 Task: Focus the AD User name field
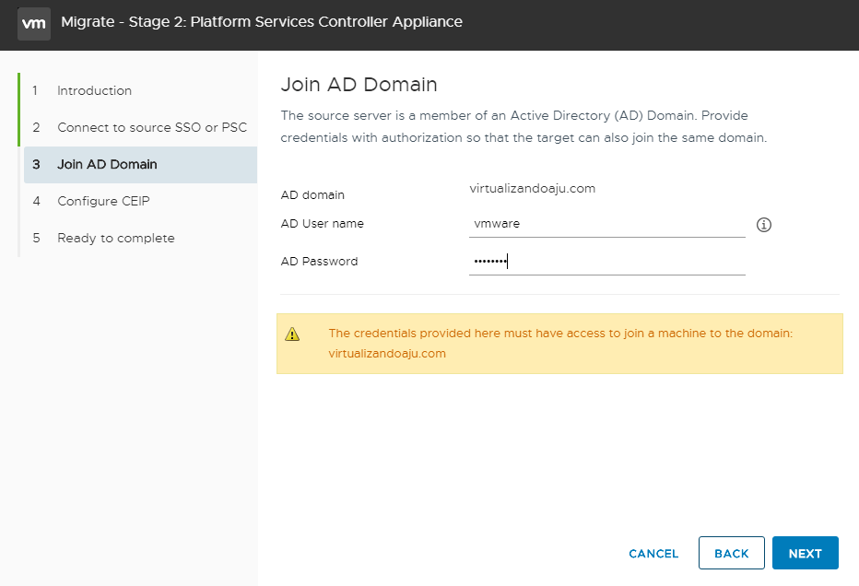point(606,223)
